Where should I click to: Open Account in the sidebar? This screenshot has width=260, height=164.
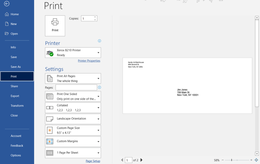tap(16, 136)
